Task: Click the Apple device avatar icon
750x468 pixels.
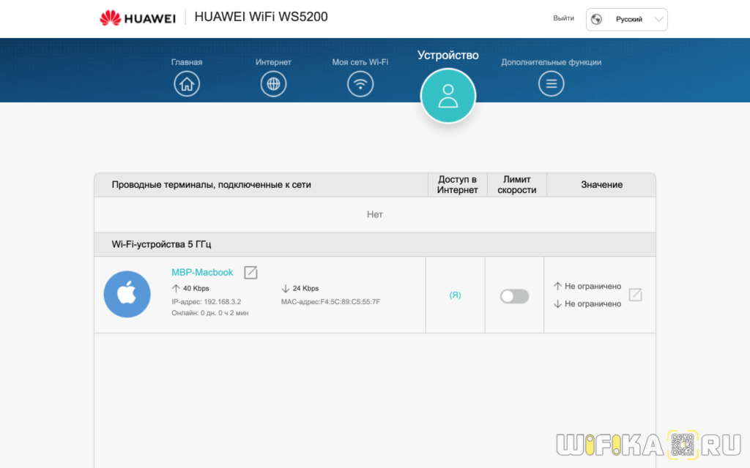Action: (x=127, y=294)
